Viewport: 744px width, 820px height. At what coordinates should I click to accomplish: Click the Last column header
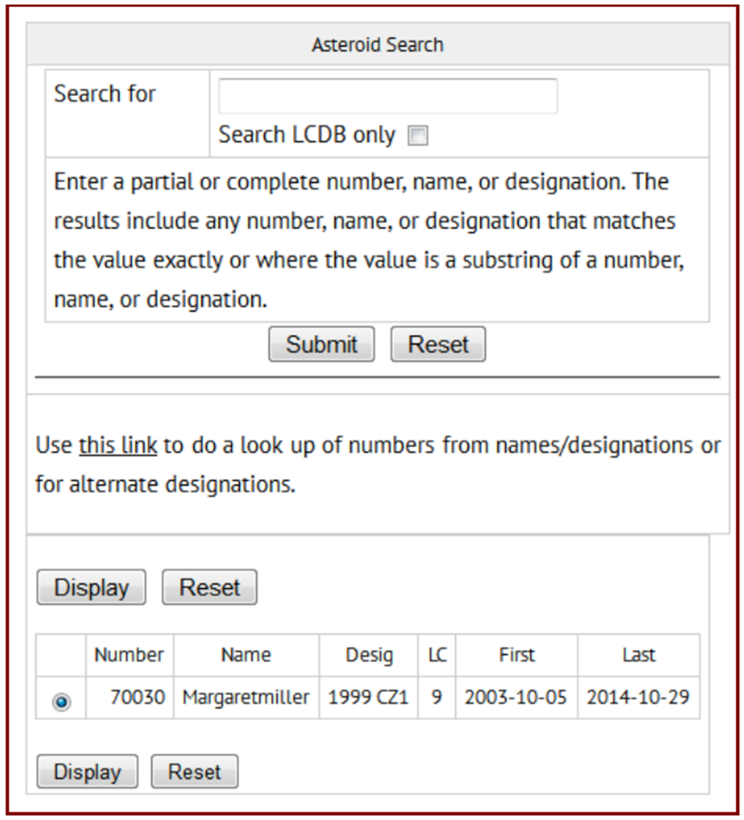pos(638,655)
